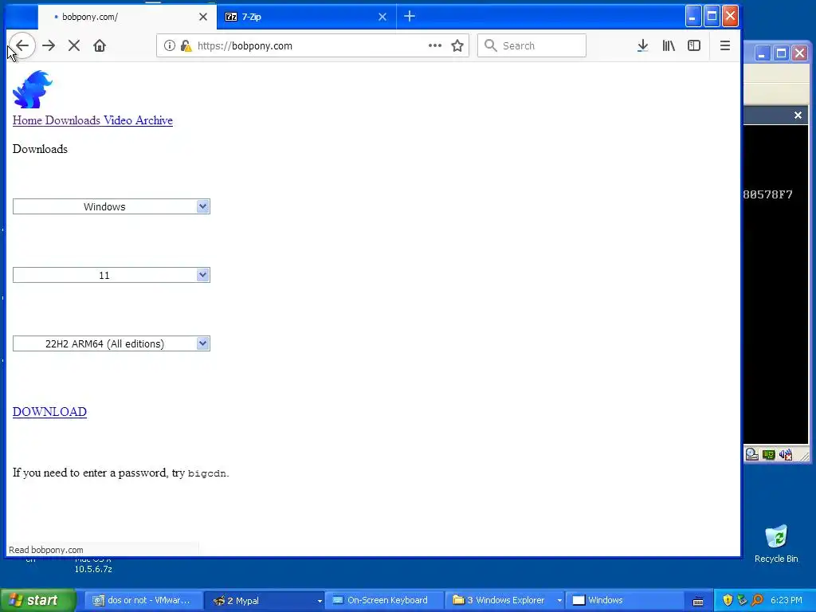The height and width of the screenshot is (612, 816).
Task: Open the Video Archive link
Action: (x=138, y=120)
